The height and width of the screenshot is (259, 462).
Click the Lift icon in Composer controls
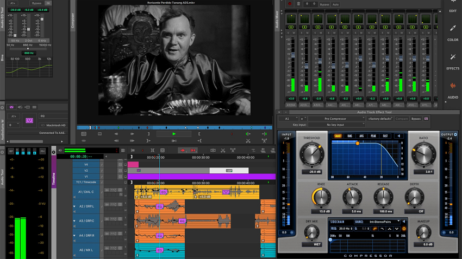coord(264,141)
